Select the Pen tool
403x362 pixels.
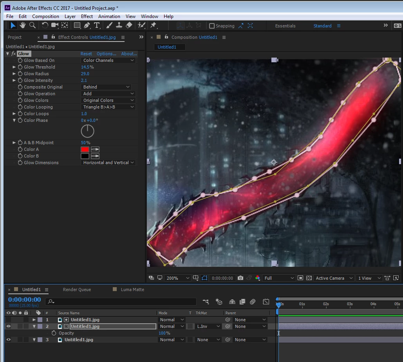point(87,25)
